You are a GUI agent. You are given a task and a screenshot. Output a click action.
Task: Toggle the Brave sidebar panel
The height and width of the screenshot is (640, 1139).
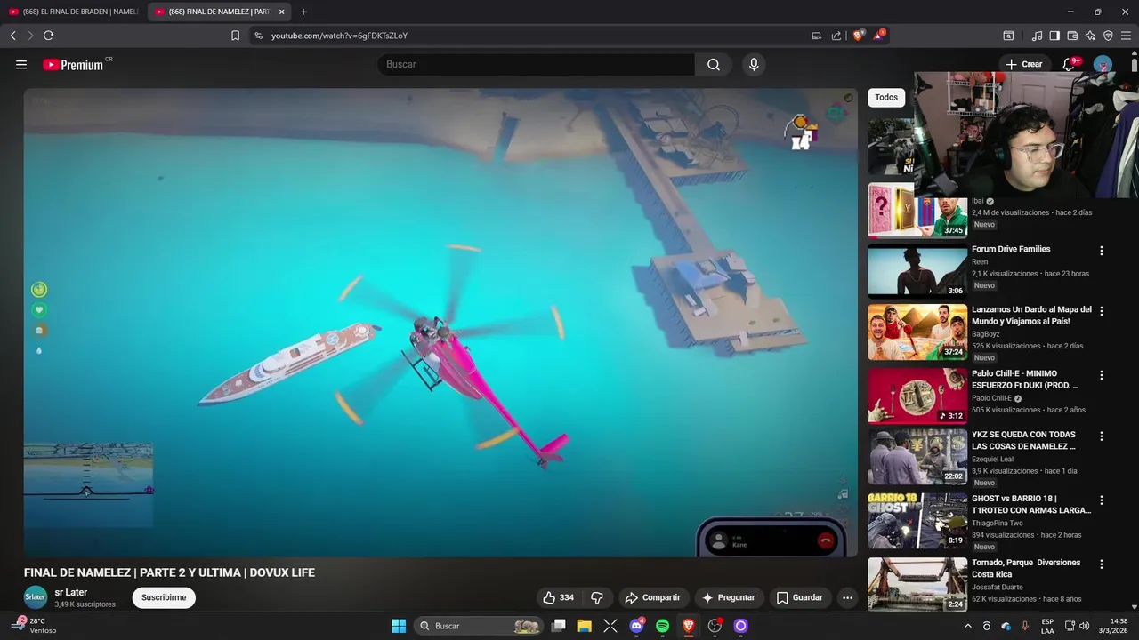[1054, 36]
